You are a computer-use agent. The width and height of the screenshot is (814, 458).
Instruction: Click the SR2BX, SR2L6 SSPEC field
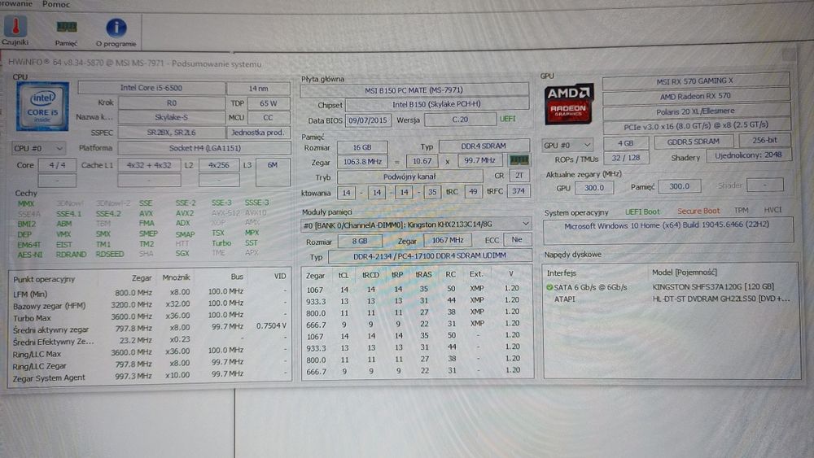(171, 133)
